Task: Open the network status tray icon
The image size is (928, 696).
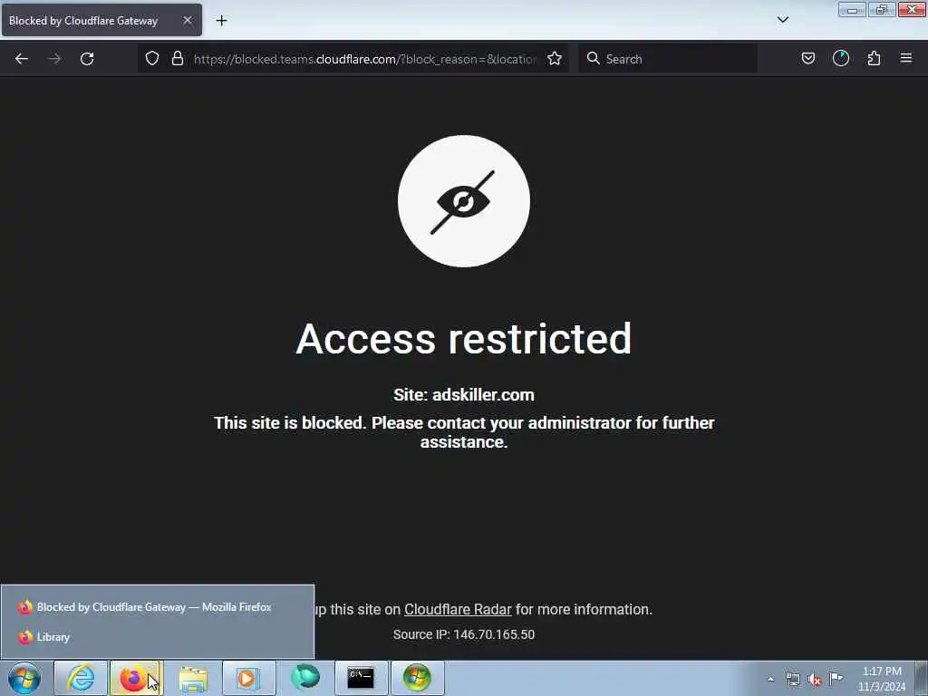Action: [792, 679]
